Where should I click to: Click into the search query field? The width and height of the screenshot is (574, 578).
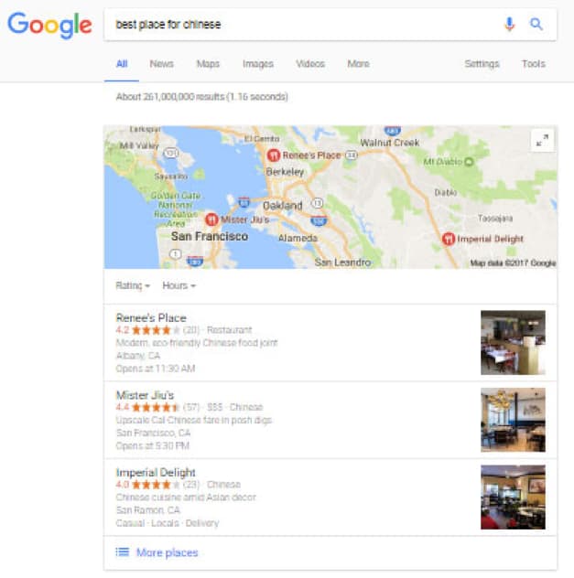(302, 25)
